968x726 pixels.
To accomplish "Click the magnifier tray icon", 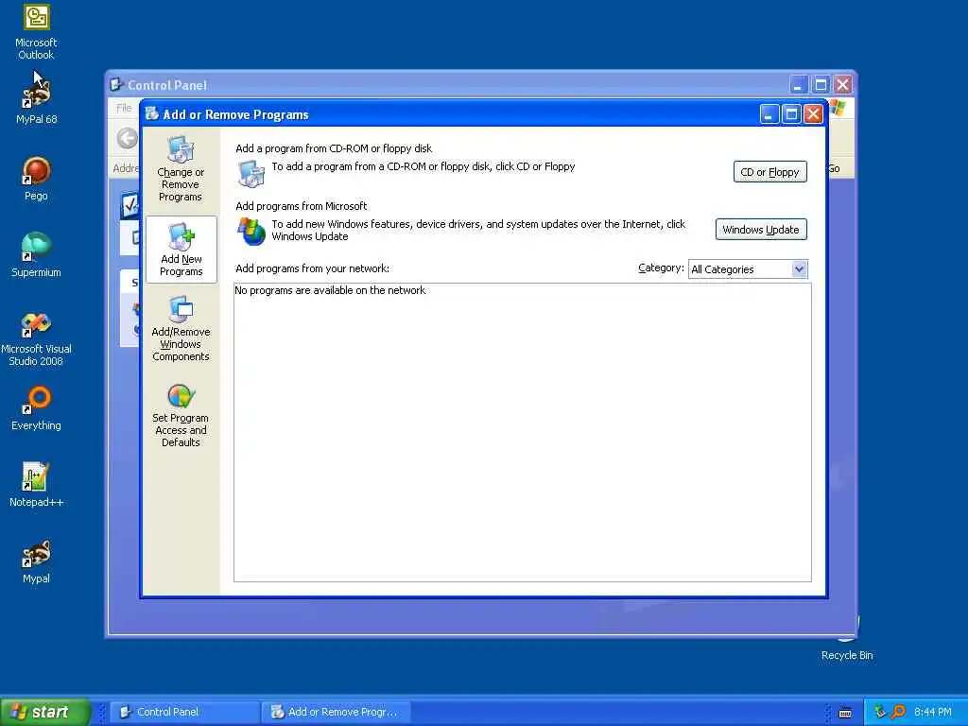I will [898, 712].
